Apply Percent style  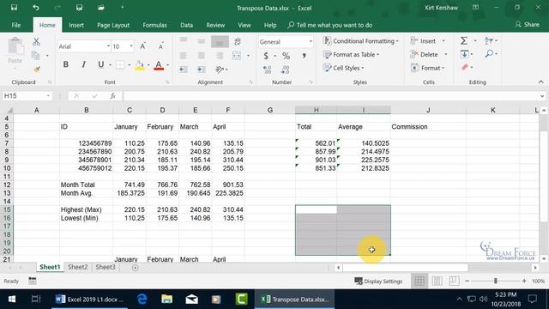click(286, 56)
